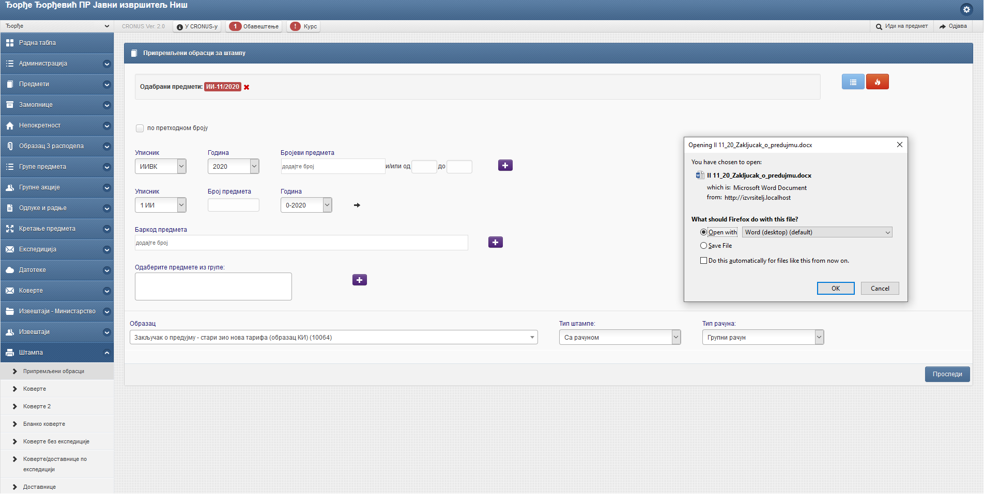
Task: Open the Уписник ИИВК dropdown
Action: (x=160, y=167)
